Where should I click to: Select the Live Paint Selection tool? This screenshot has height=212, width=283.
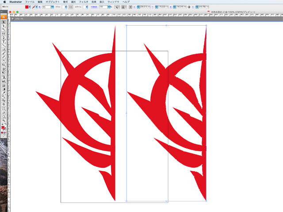point(4,104)
